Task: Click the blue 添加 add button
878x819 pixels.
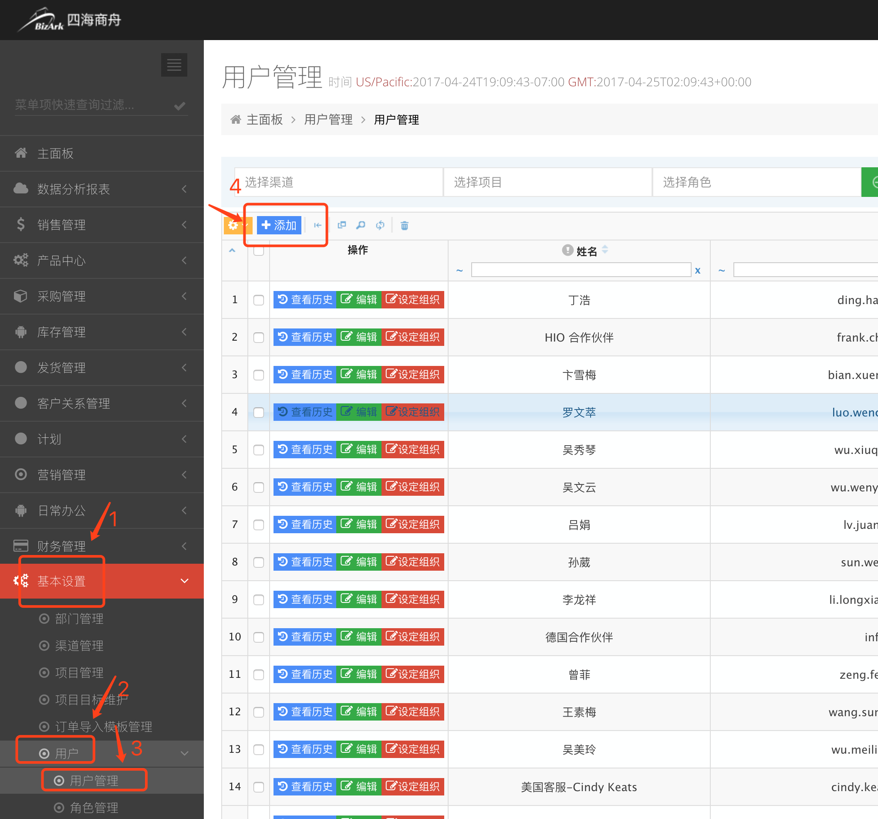Action: [x=279, y=225]
